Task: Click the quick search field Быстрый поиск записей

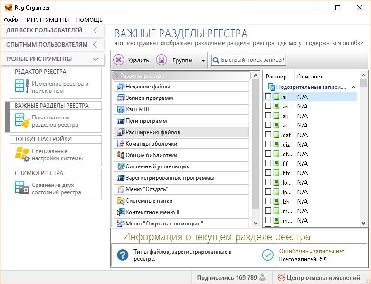Action: 248,60
